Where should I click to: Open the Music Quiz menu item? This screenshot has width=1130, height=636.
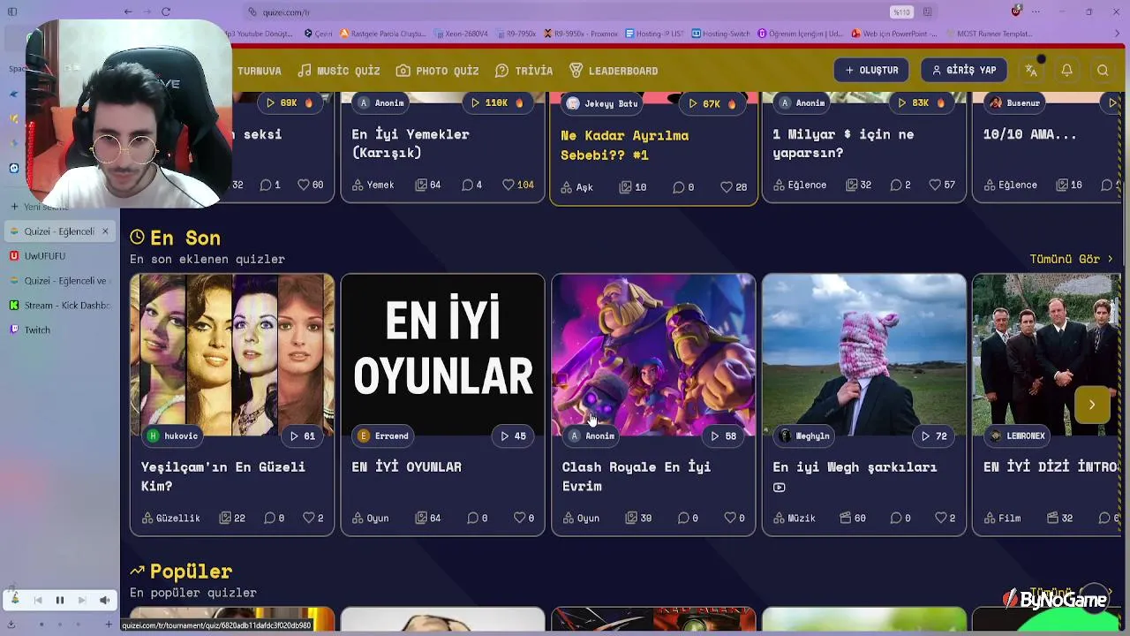[339, 71]
